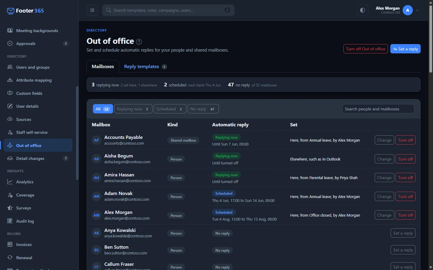
Task: Change Amira Hassan's automatic reply
Action: click(384, 178)
